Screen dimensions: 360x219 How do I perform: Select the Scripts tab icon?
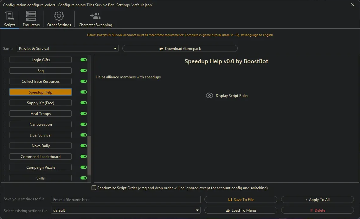click(10, 16)
